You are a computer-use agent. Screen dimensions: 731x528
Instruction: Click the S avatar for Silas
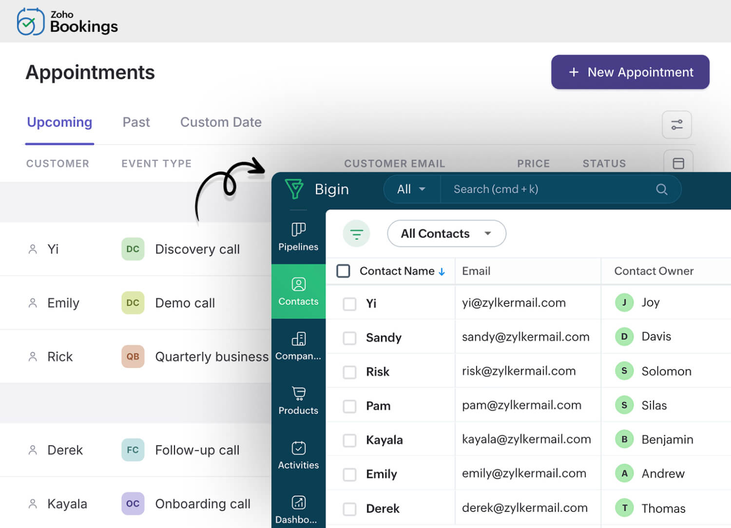tap(624, 405)
